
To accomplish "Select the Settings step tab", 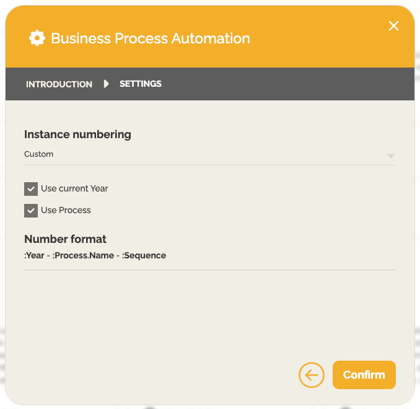I will point(141,84).
